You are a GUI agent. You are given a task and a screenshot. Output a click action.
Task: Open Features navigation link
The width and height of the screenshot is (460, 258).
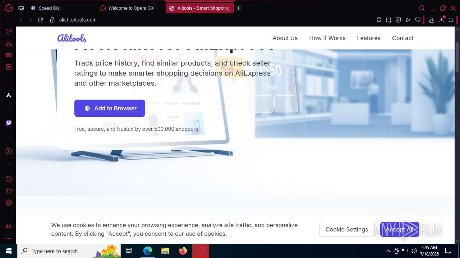[x=369, y=38]
